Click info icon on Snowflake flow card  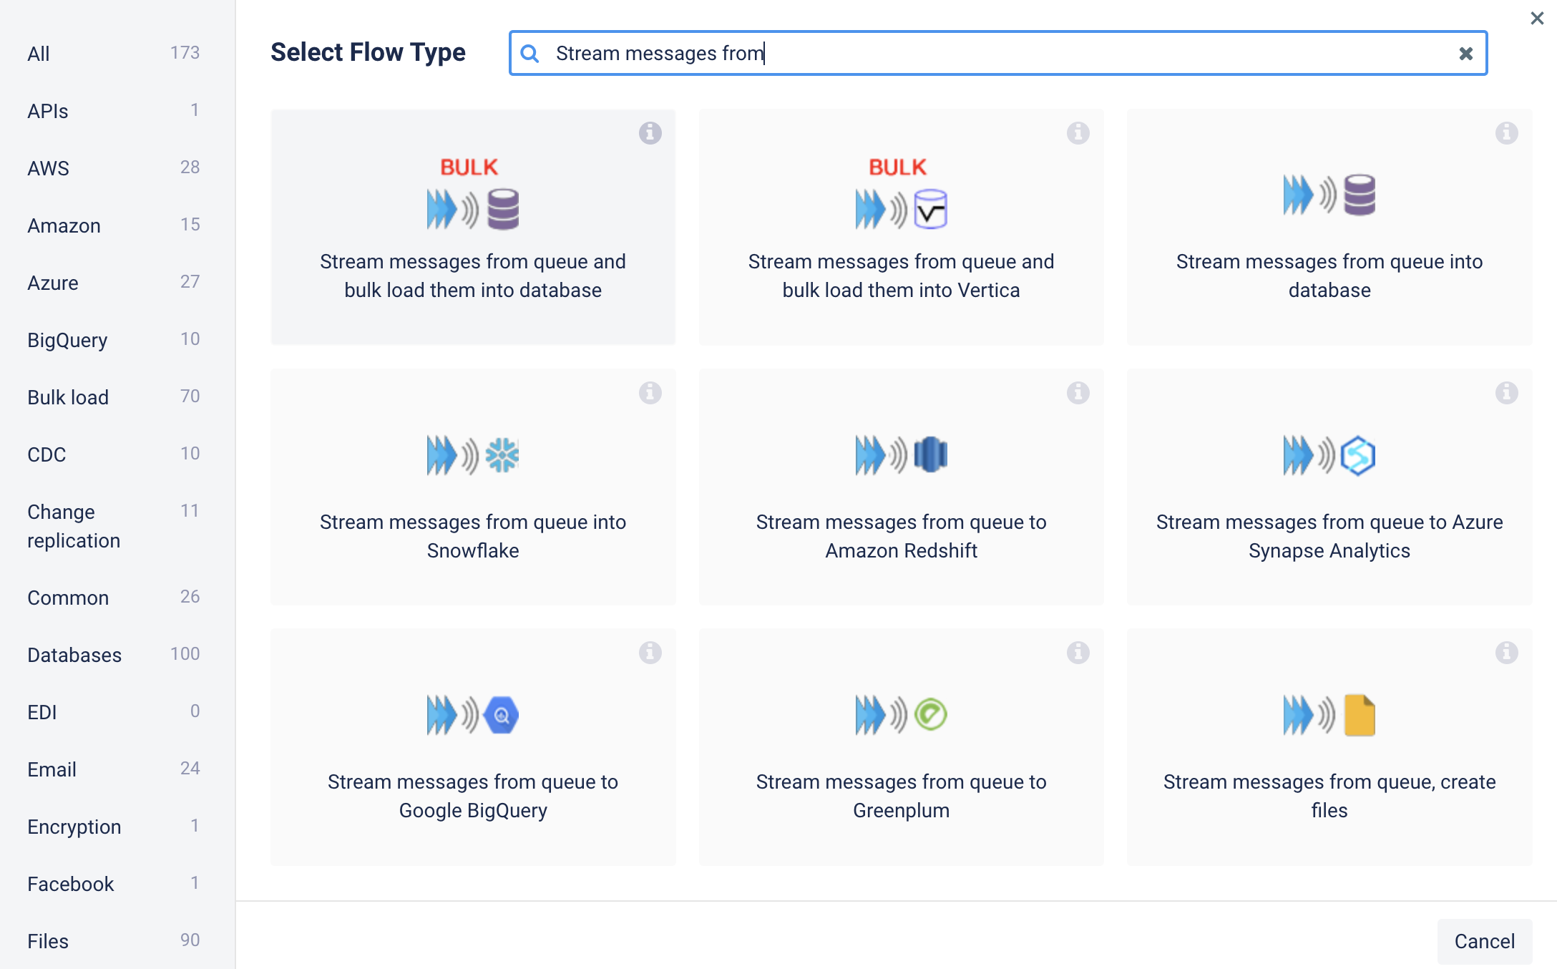pos(650,393)
